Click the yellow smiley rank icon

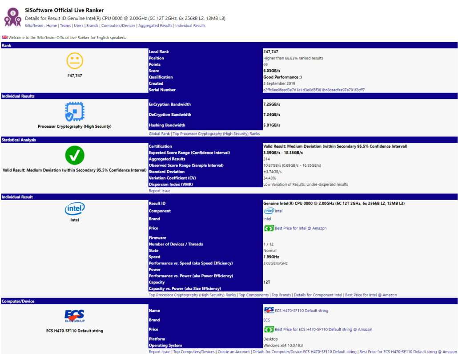(74, 61)
